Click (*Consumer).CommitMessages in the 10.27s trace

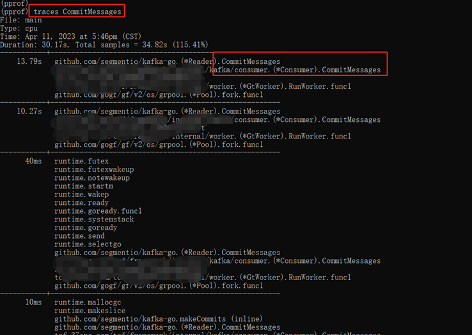pyautogui.click(x=308, y=120)
